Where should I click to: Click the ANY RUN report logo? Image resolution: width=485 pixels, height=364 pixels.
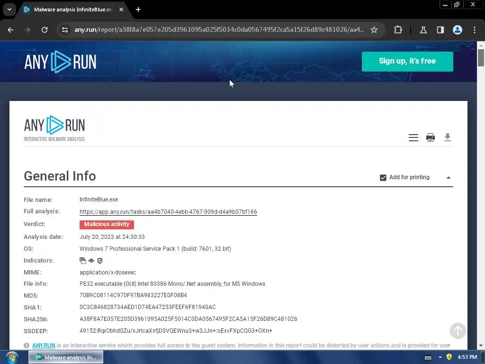click(x=54, y=128)
